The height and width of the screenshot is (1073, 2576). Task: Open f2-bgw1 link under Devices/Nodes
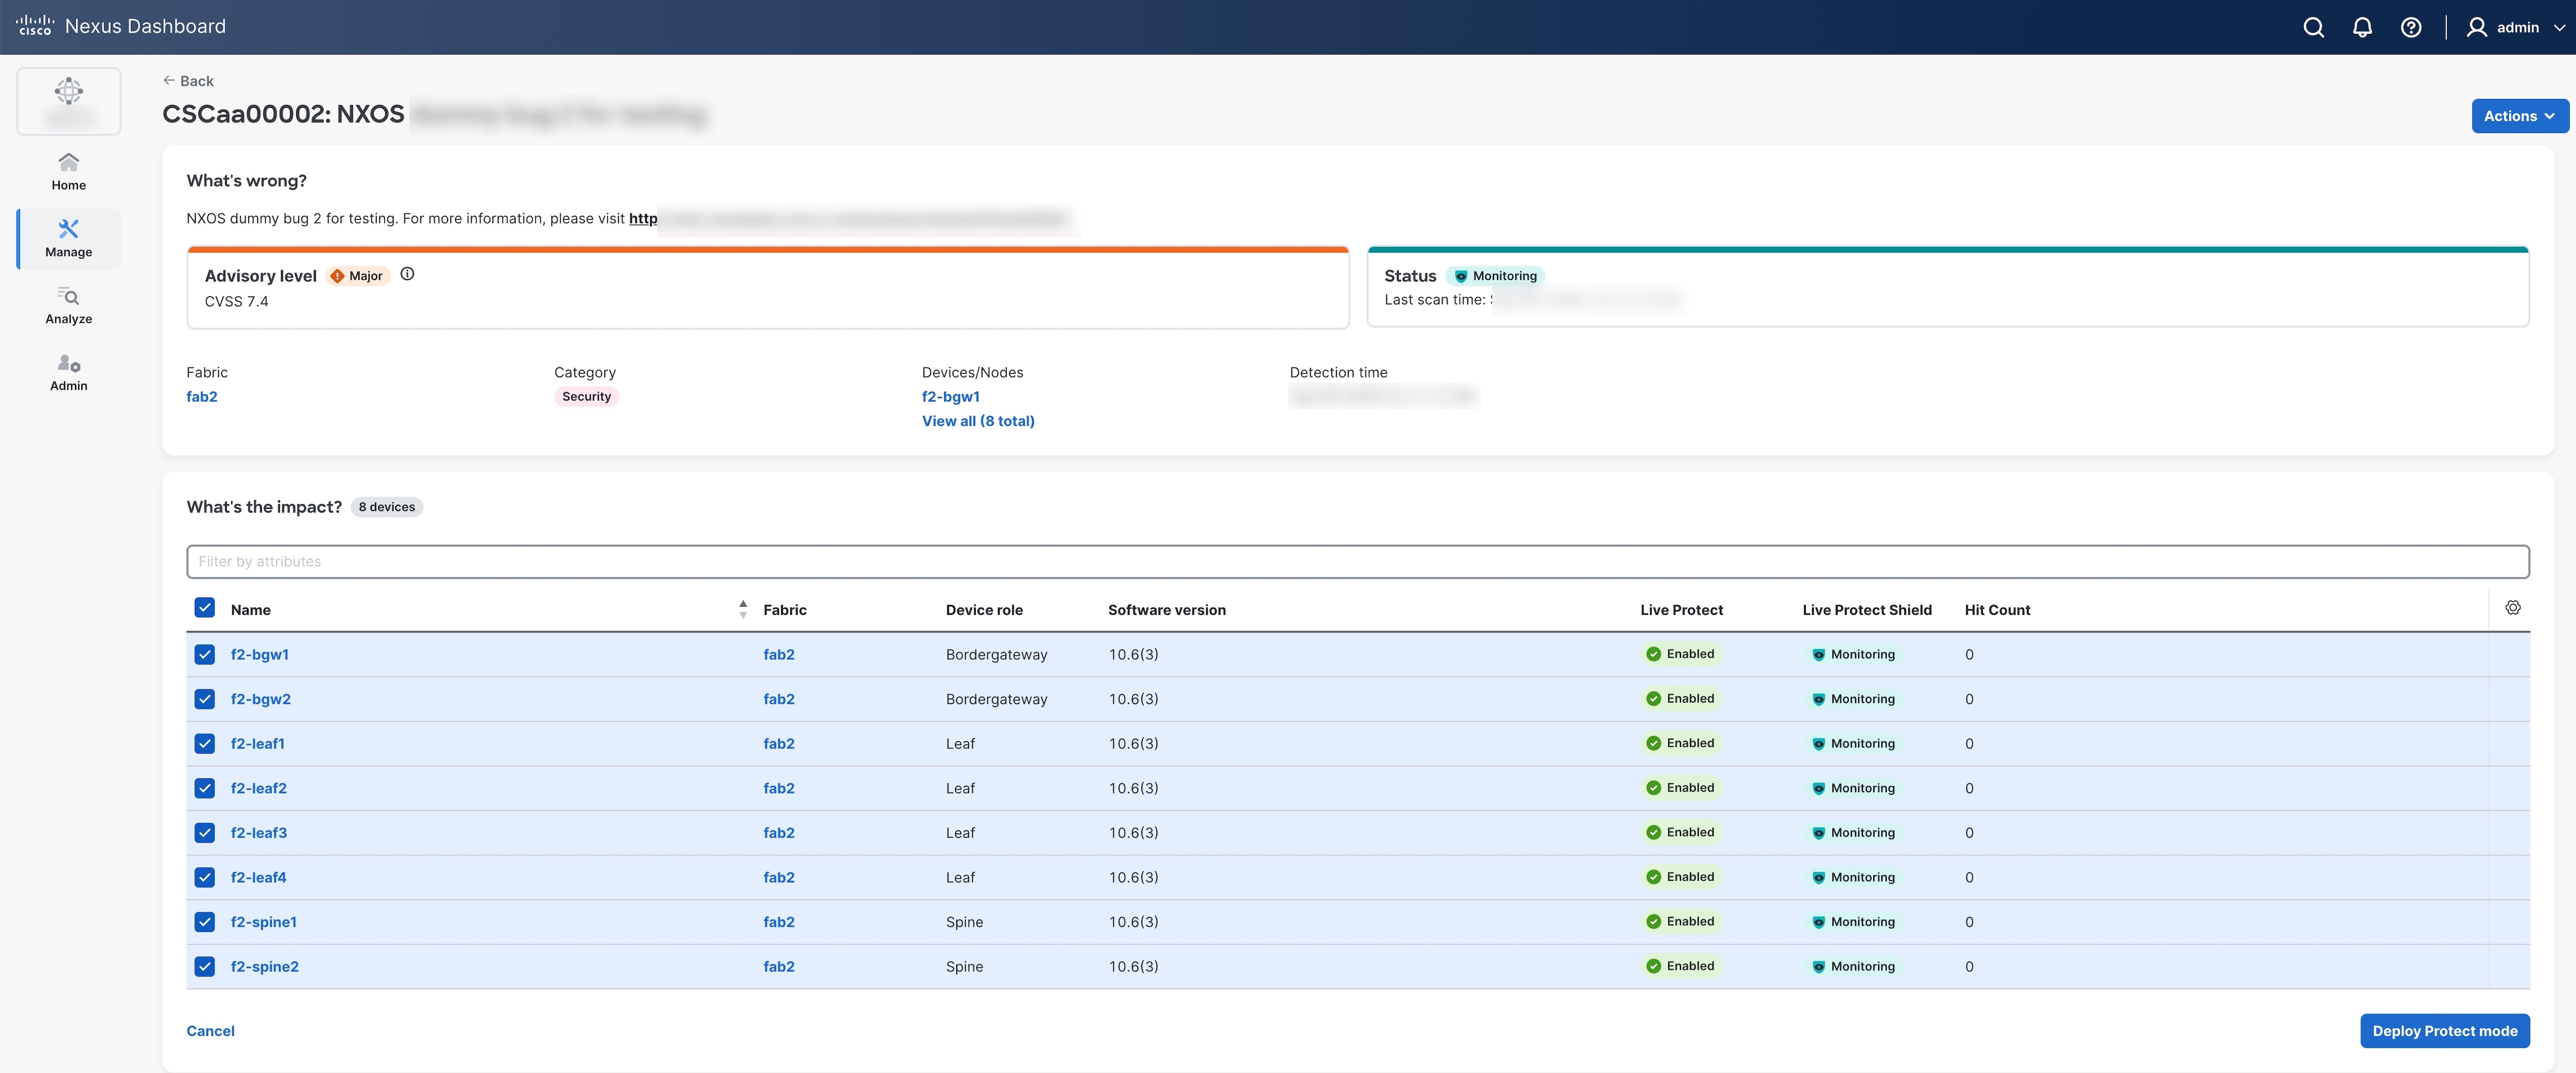click(951, 397)
